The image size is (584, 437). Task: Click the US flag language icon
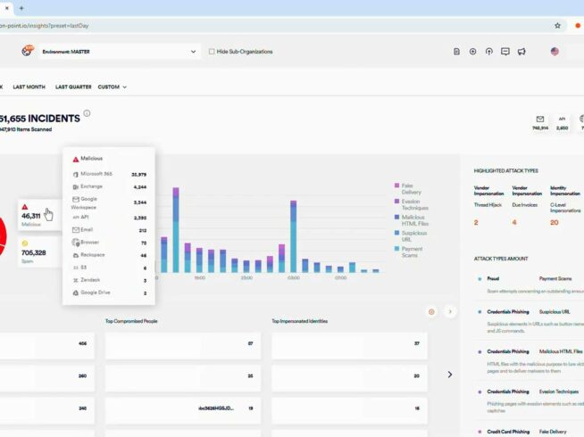555,52
